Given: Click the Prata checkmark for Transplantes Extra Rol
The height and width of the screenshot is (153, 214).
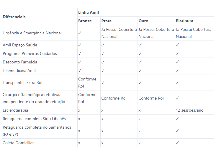Looking at the screenshot, I should click(103, 83).
